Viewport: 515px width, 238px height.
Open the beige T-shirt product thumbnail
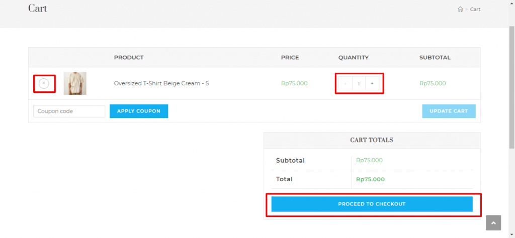pyautogui.click(x=75, y=83)
